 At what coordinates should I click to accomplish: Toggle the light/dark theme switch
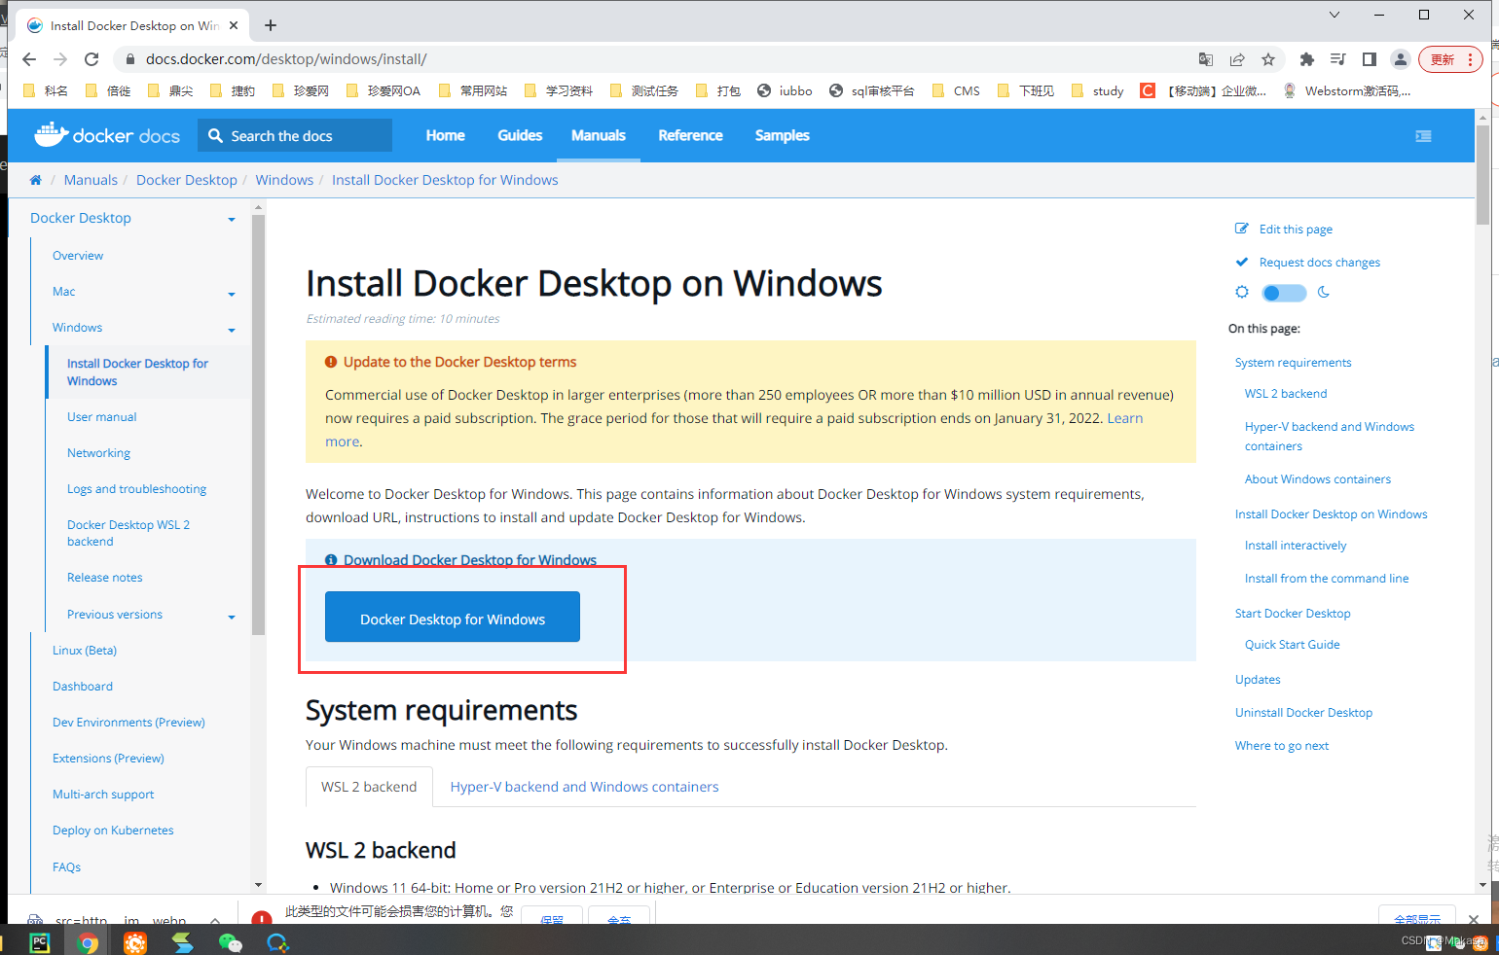[x=1284, y=293]
